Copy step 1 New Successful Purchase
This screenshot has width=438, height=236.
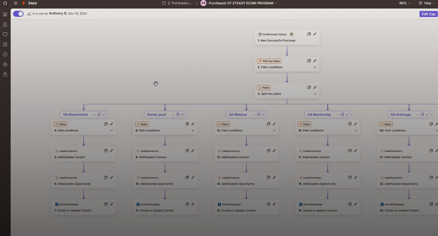point(309,34)
